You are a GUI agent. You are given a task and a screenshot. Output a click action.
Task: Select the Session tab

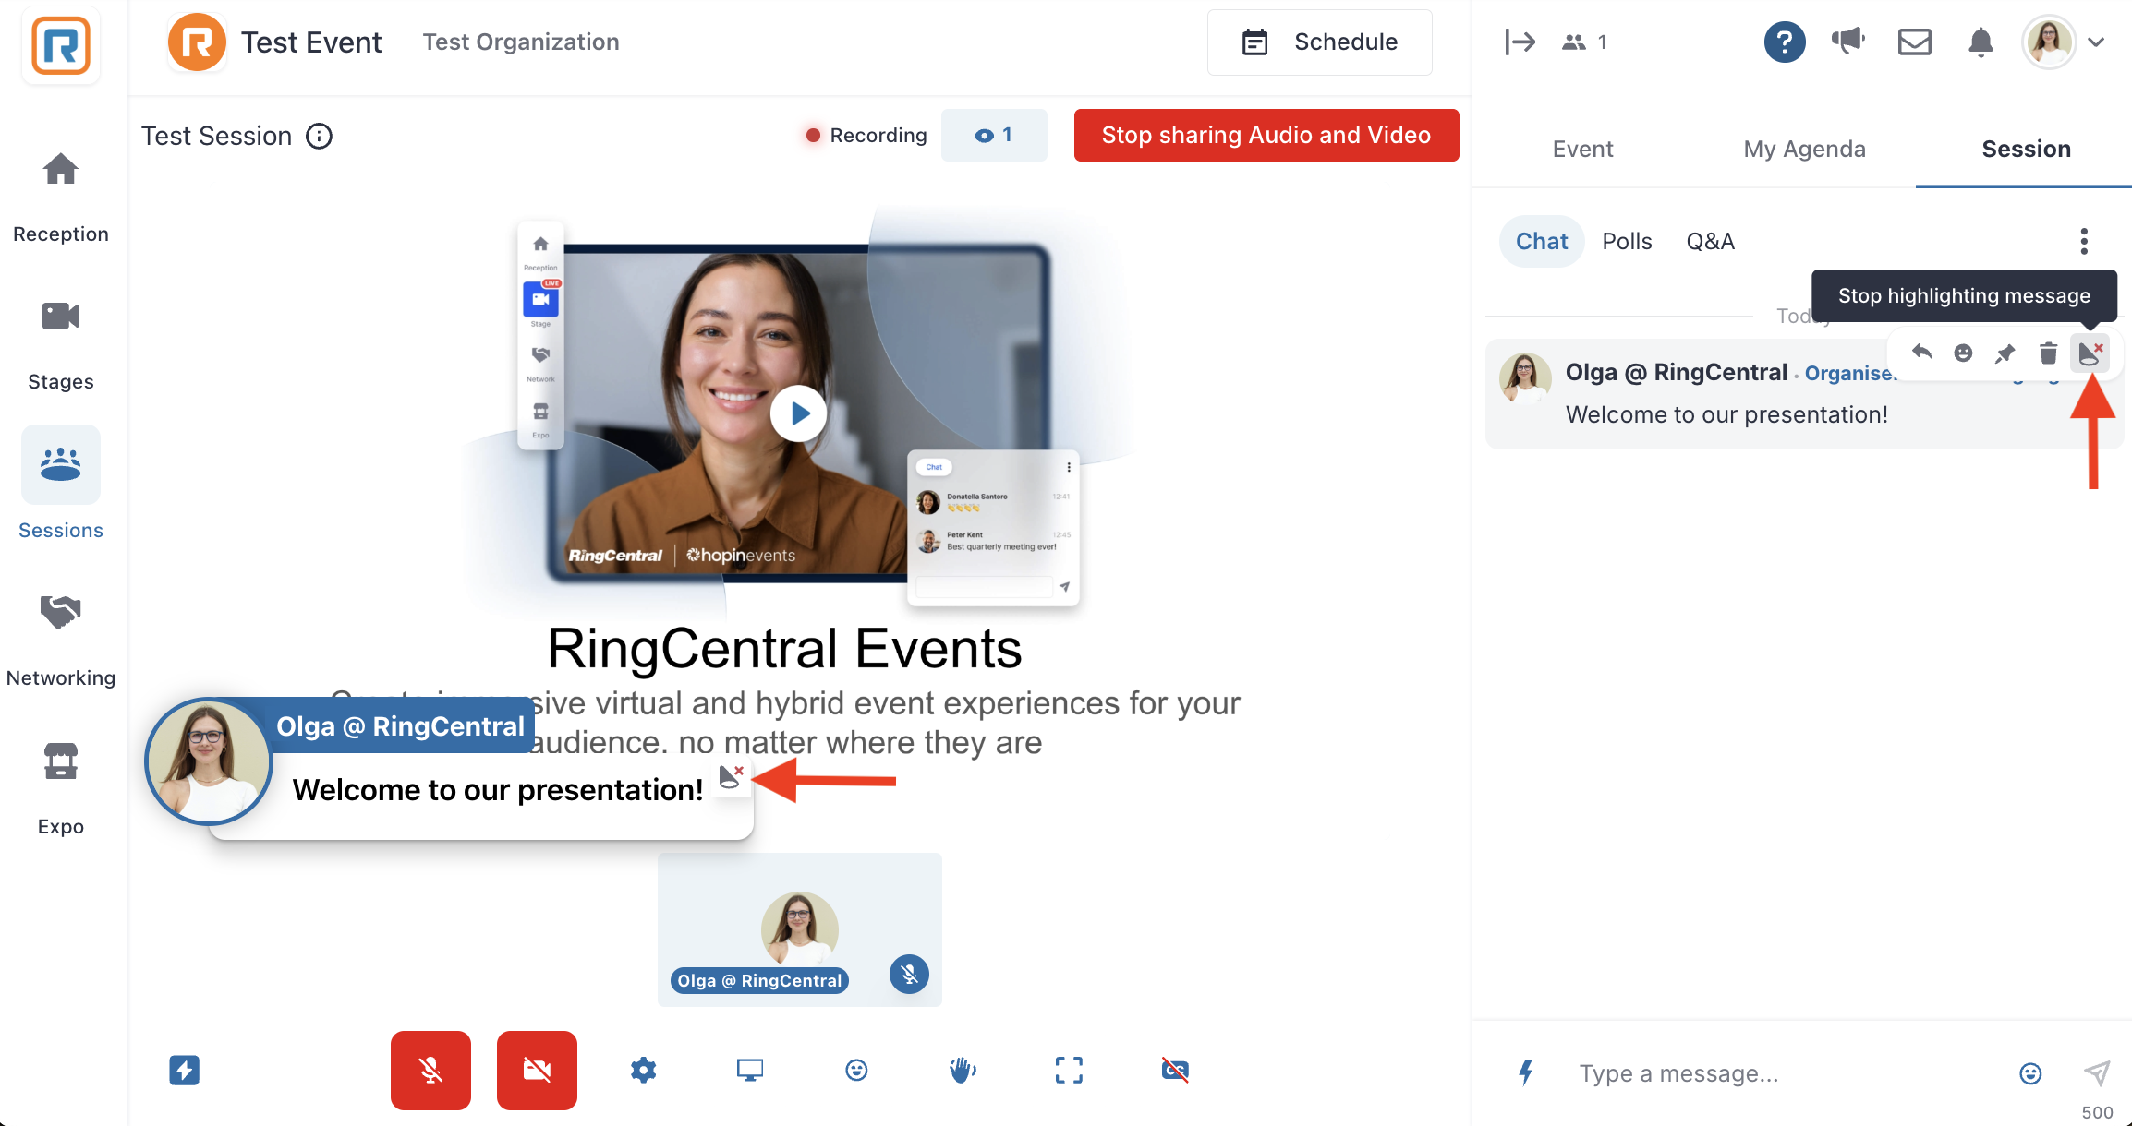click(x=2026, y=149)
